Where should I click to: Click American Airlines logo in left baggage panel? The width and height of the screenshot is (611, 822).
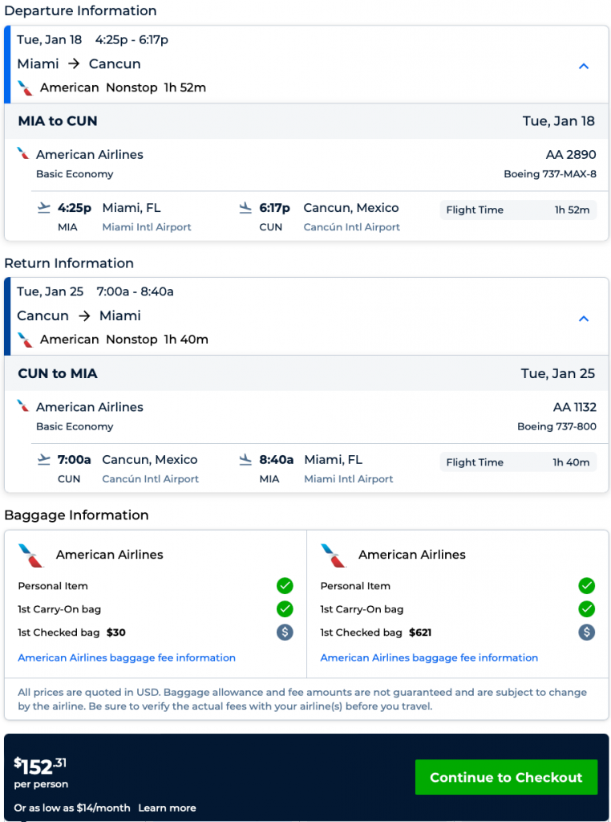pyautogui.click(x=30, y=555)
